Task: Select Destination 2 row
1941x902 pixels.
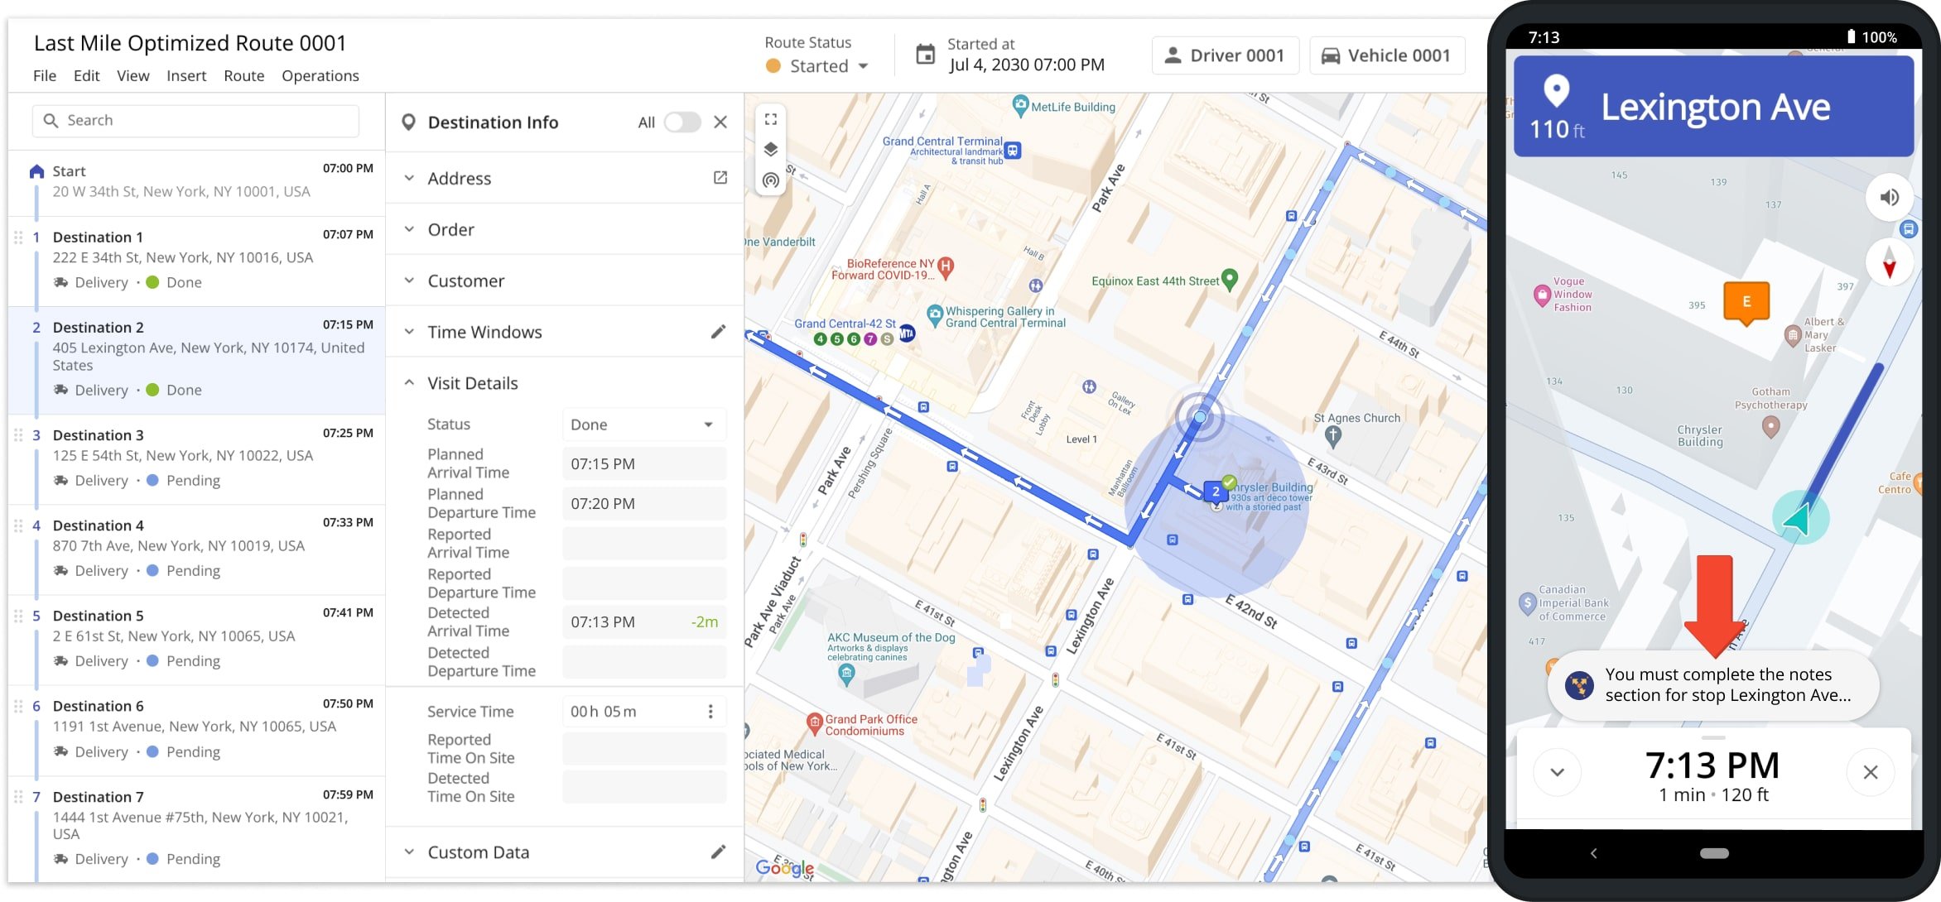Action: [x=196, y=361]
